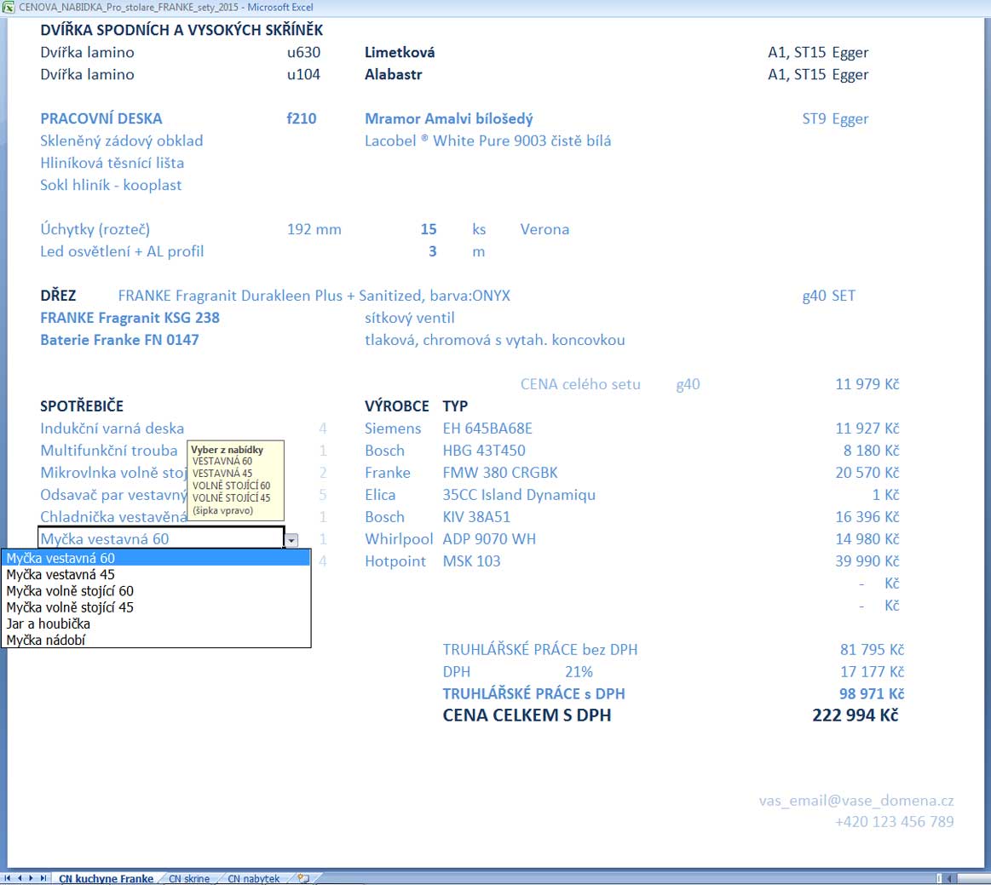The width and height of the screenshot is (991, 885).
Task: Select the 'Indukční varná deska' cell
Action: click(x=112, y=428)
